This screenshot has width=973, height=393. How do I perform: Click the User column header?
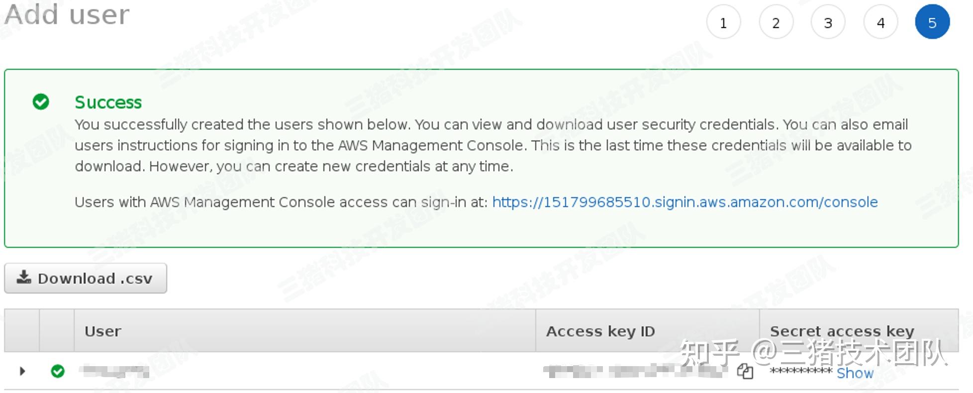pyautogui.click(x=103, y=331)
